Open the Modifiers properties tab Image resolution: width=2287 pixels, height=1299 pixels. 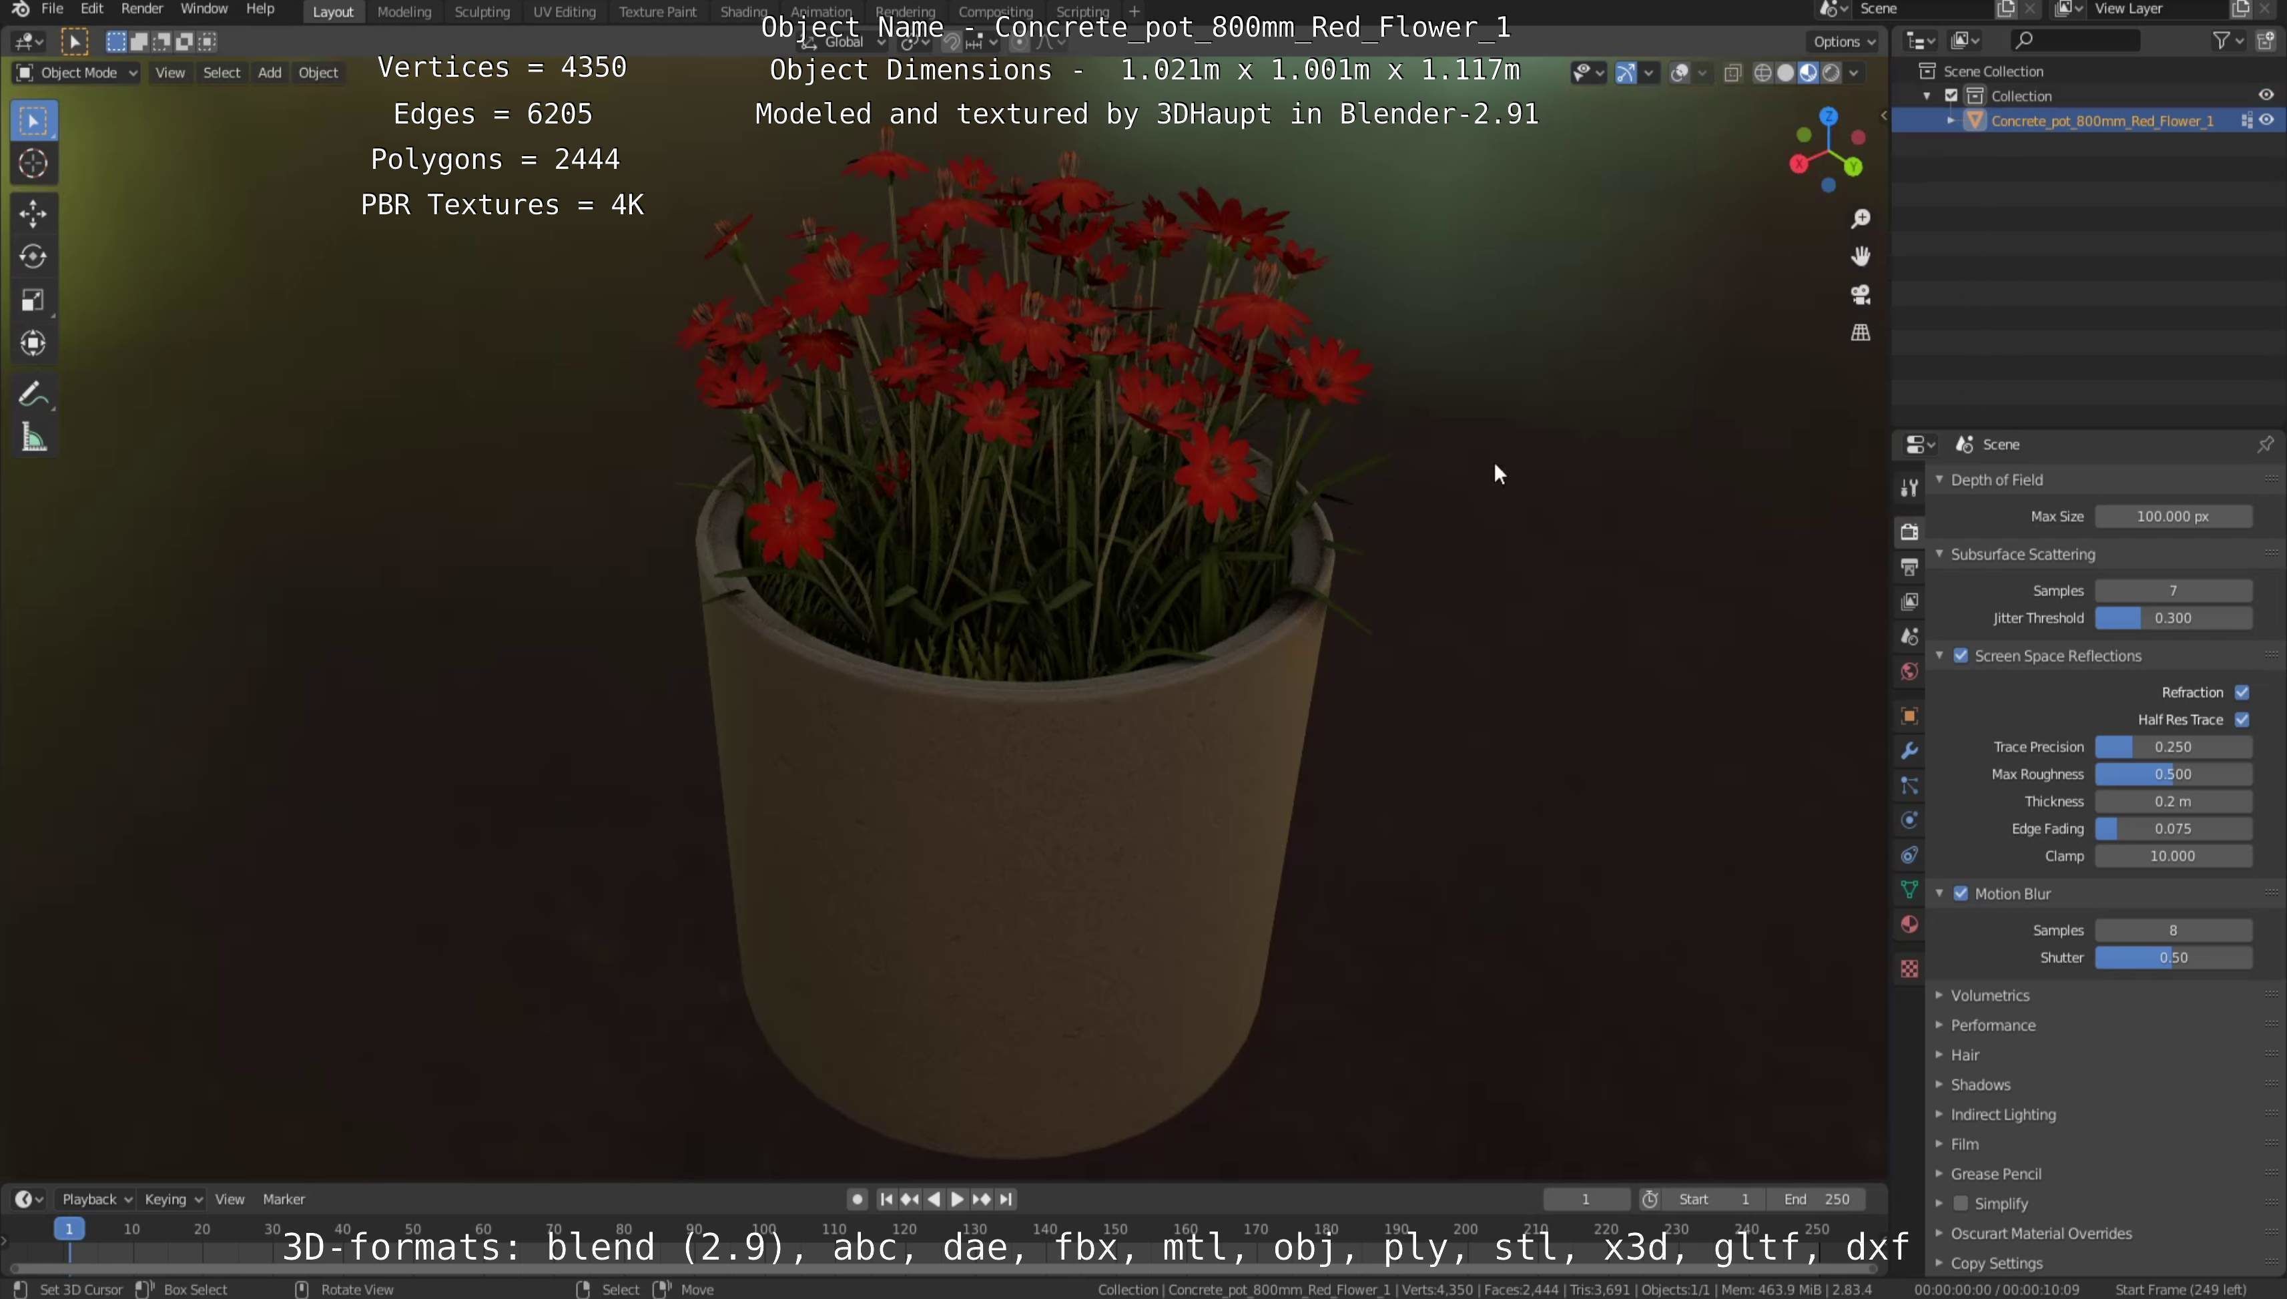(1909, 750)
